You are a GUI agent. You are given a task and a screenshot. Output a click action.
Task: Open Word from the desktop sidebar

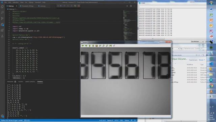coord(211,9)
